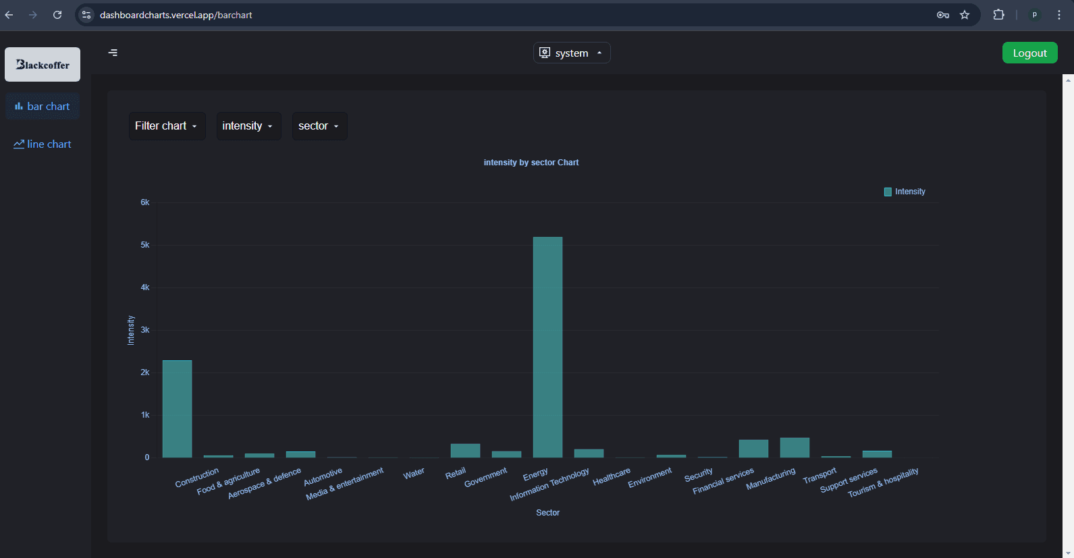Click the Retail bar in chart
The height and width of the screenshot is (558, 1074).
click(465, 451)
